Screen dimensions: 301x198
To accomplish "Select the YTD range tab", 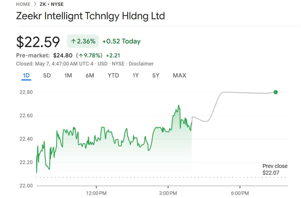I will [113, 75].
